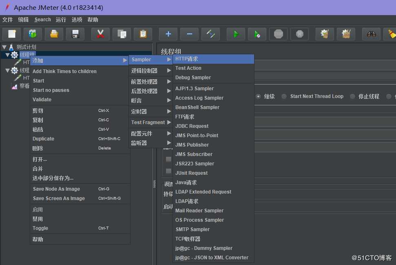
Task: Click the Expand All plus icon
Action: tap(168, 34)
